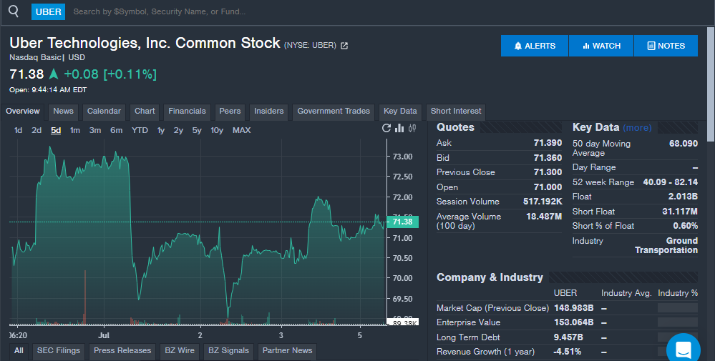Set chart range to YTD
This screenshot has width=715, height=361.
[x=140, y=130]
